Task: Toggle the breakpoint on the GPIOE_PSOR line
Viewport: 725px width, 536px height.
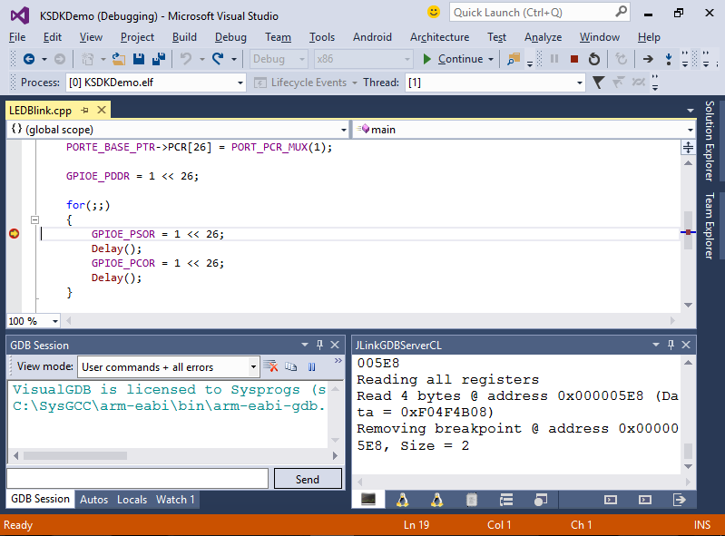Action: [x=14, y=234]
